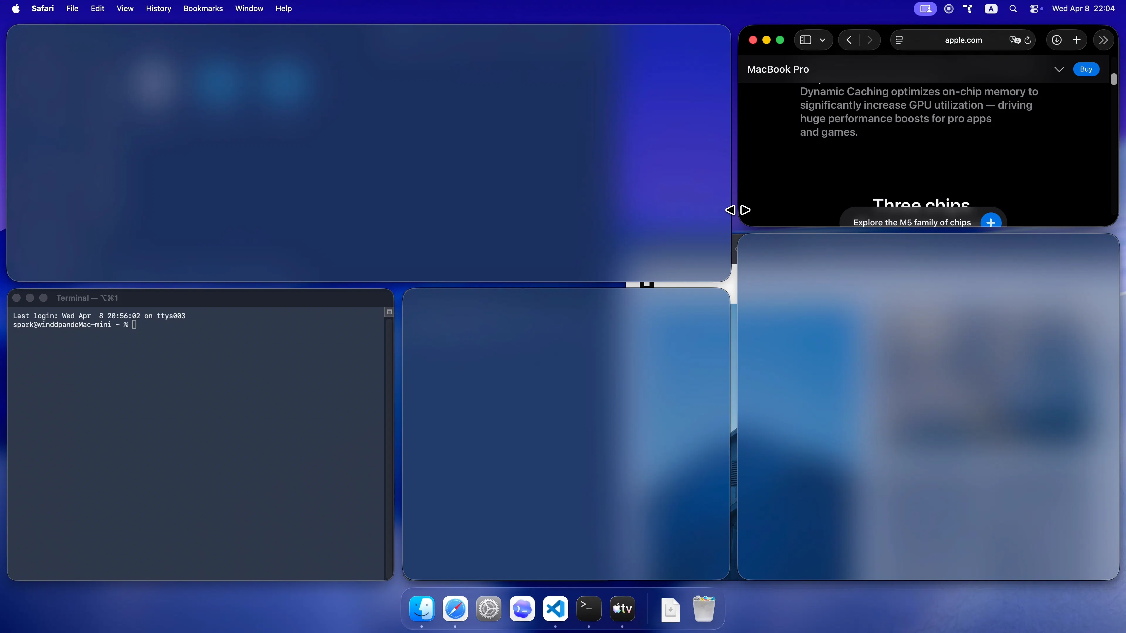Open Finder from the Dock

pos(421,609)
